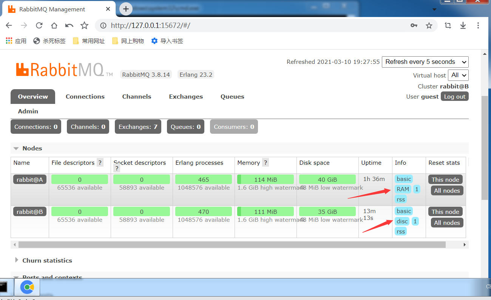Show help for File descriptors column
This screenshot has width=491, height=300.
(100, 162)
